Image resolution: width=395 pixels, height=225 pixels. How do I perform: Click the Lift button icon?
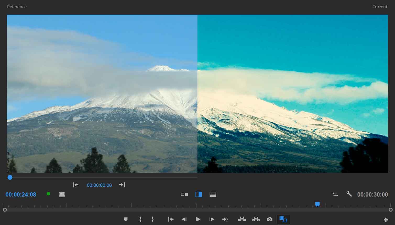pyautogui.click(x=242, y=219)
